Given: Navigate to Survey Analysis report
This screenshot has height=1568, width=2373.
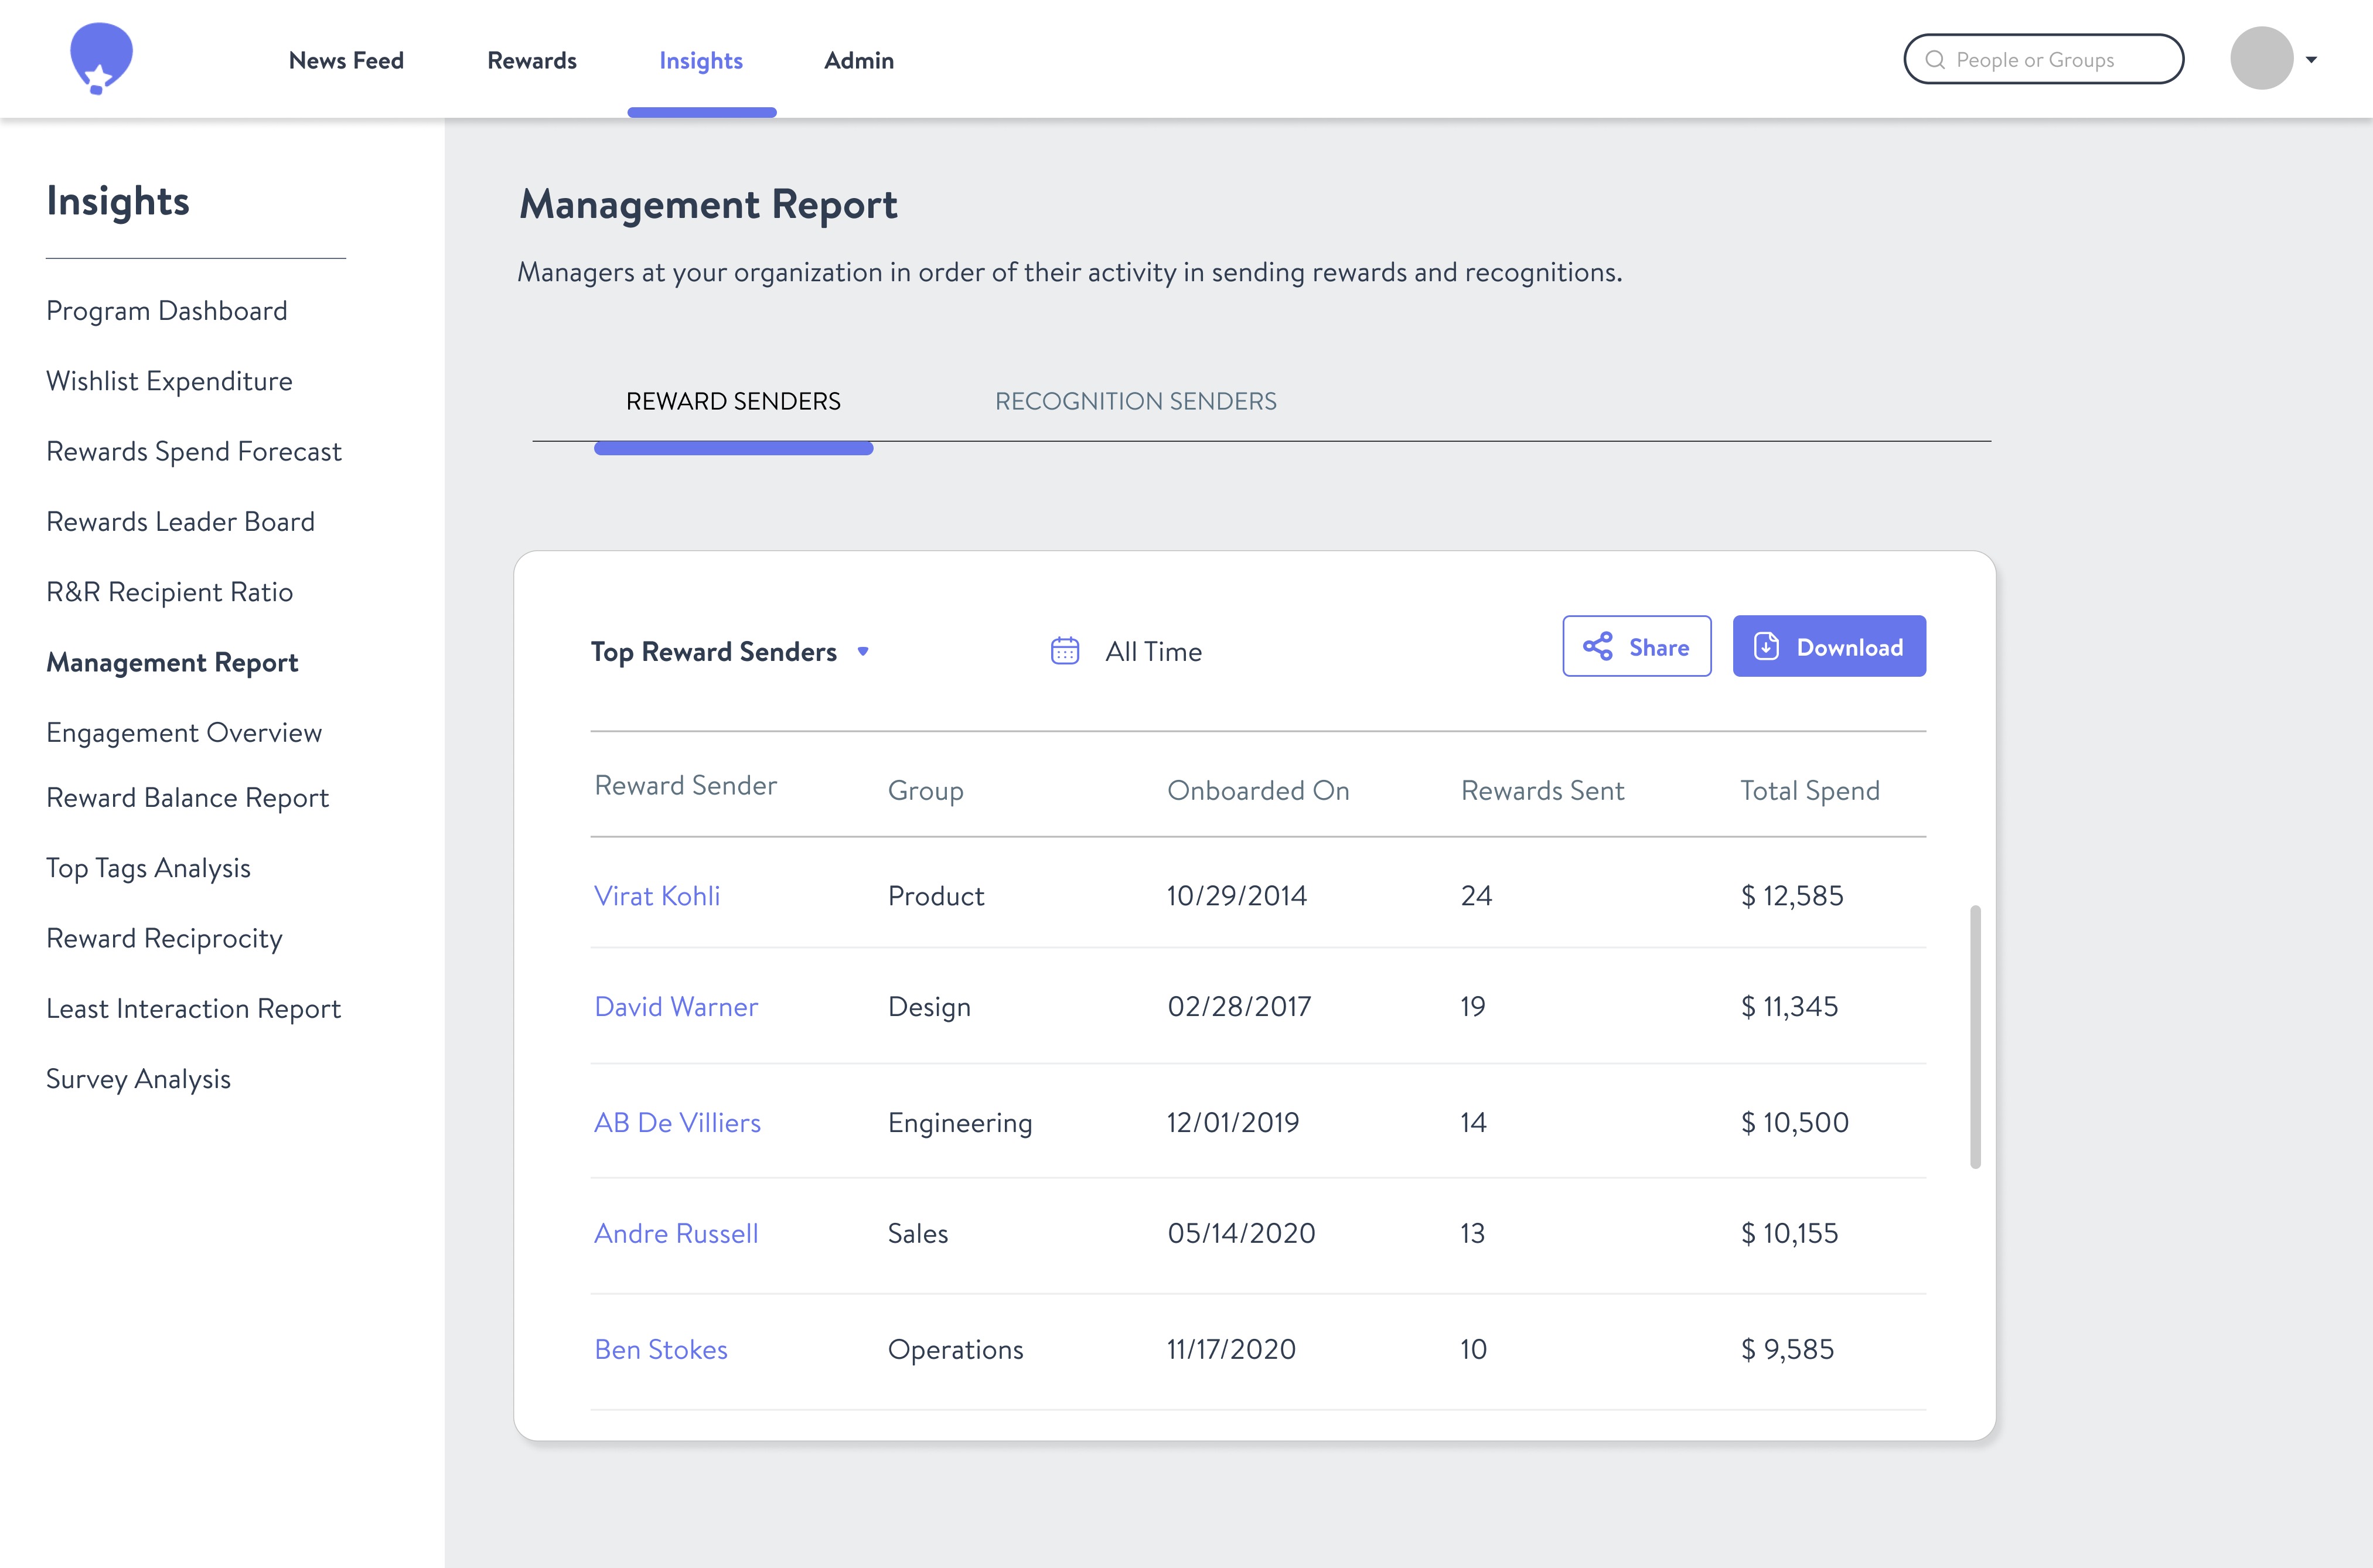Looking at the screenshot, I should tap(138, 1079).
